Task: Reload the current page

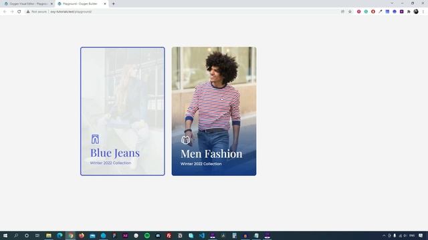Action: click(x=19, y=12)
